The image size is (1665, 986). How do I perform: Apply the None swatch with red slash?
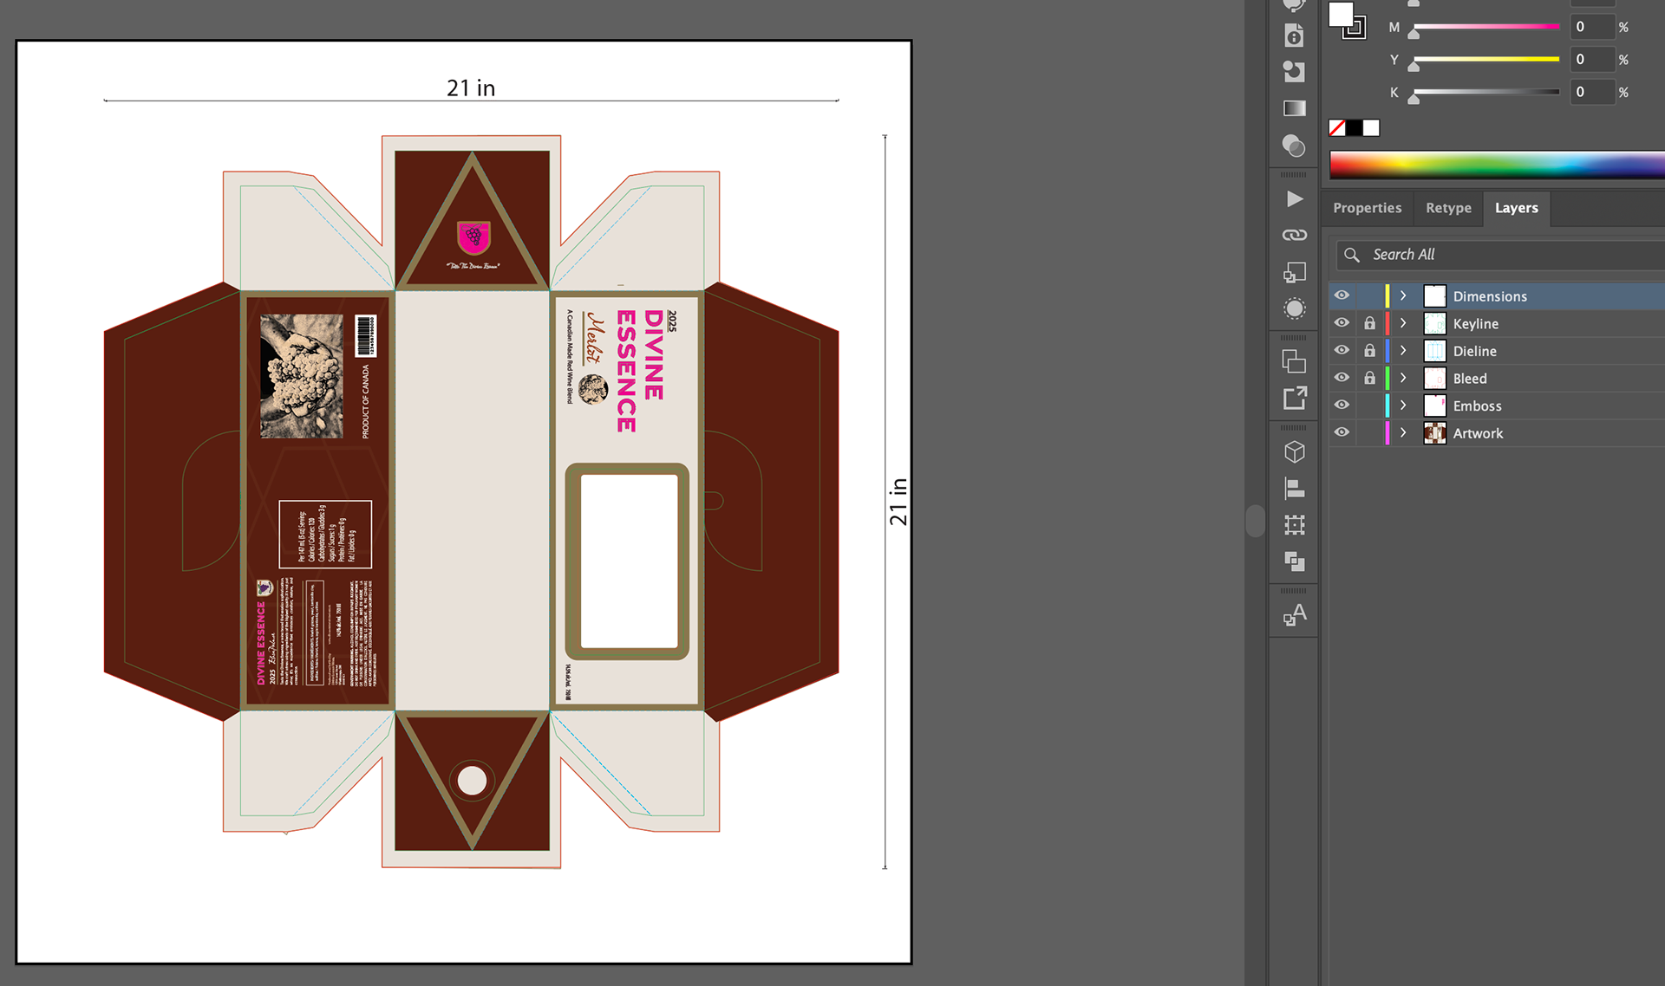1337,128
